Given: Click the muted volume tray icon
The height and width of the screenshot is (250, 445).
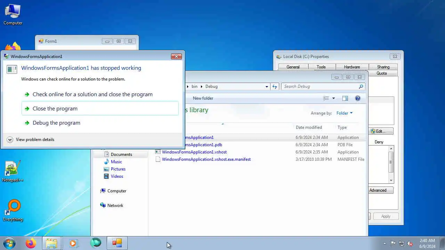Looking at the screenshot, I should coord(410,243).
